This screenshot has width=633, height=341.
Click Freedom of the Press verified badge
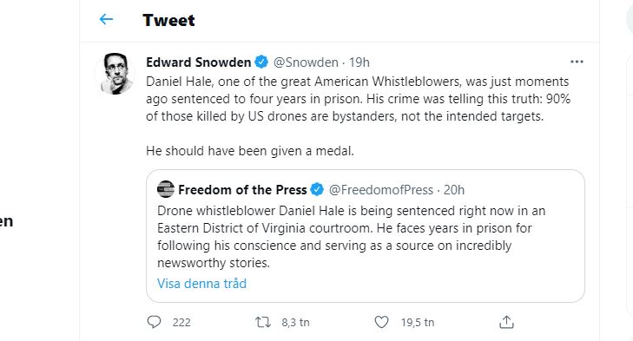(317, 189)
